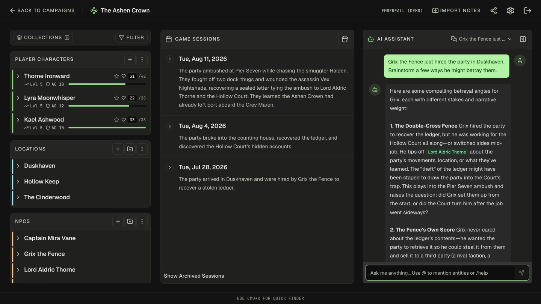The width and height of the screenshot is (541, 304).
Task: Open the conversation selector dropdown
Action: 481,39
